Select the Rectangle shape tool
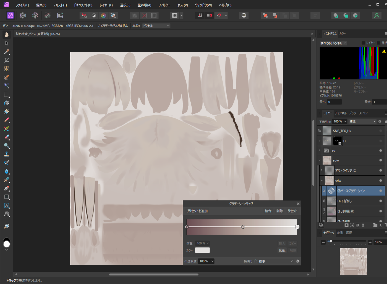Screen dimensions: 387x284 tap(7, 197)
